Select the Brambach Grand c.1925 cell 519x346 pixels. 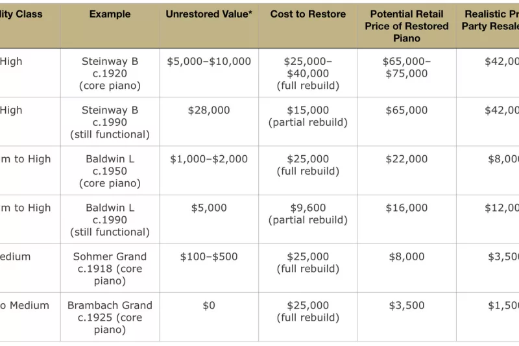pyautogui.click(x=110, y=317)
